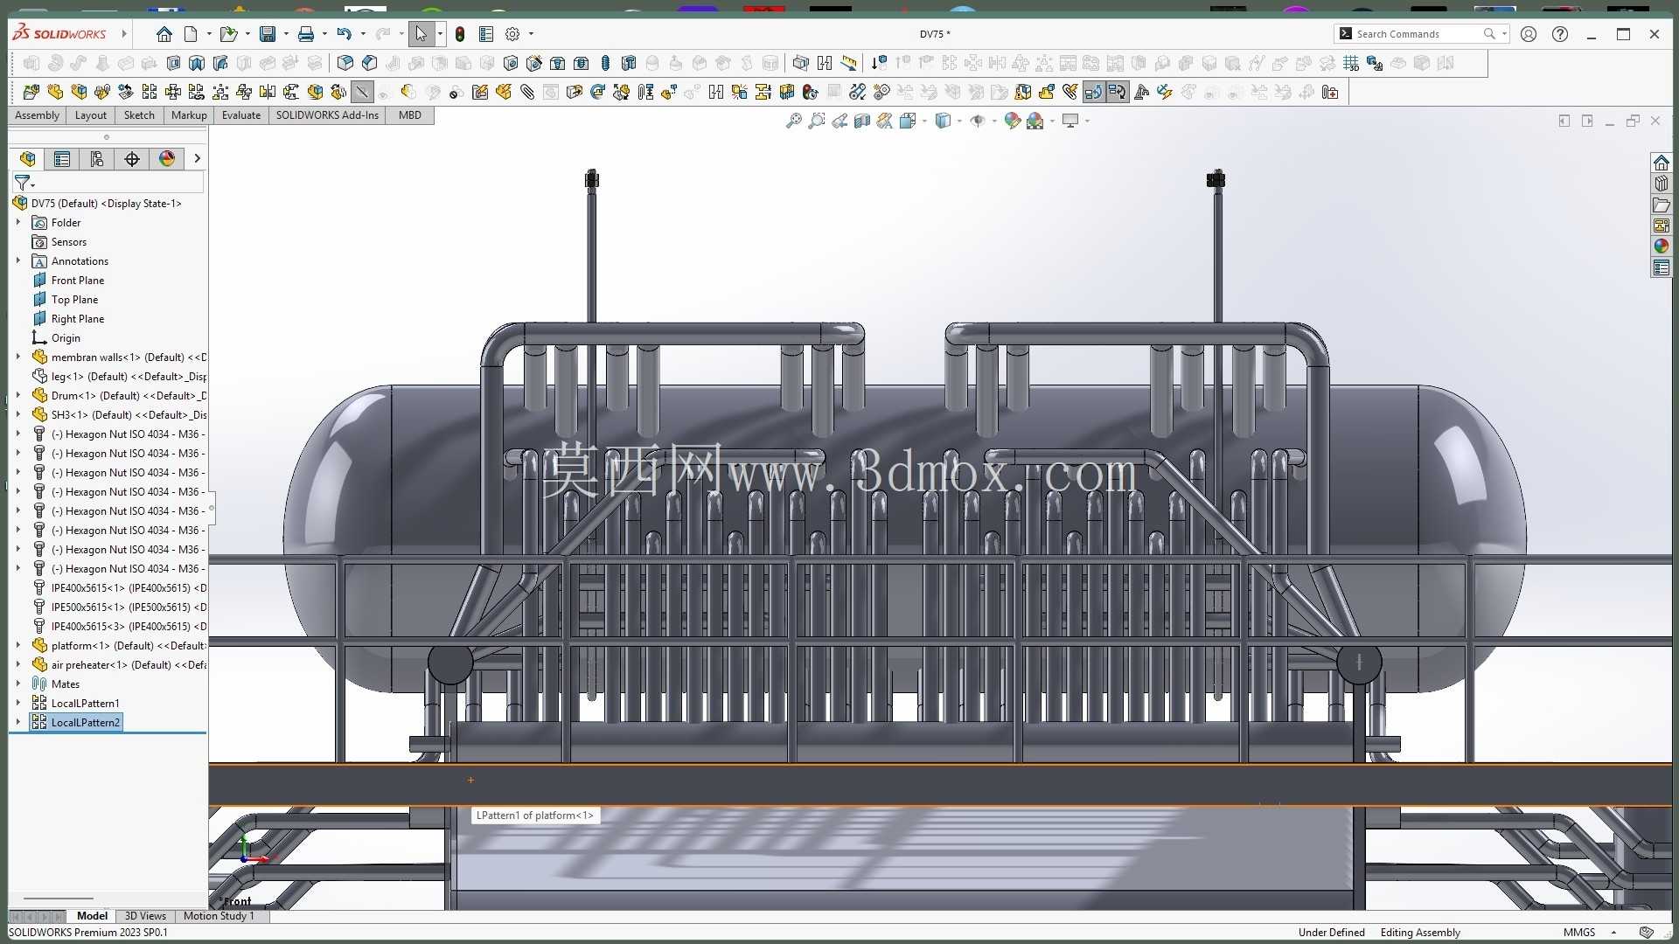1679x944 pixels.
Task: Open Custom Properties task pane icon
Action: [1661, 268]
